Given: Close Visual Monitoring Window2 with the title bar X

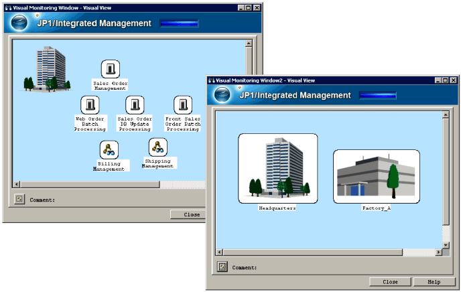Looking at the screenshot, I should [x=454, y=80].
